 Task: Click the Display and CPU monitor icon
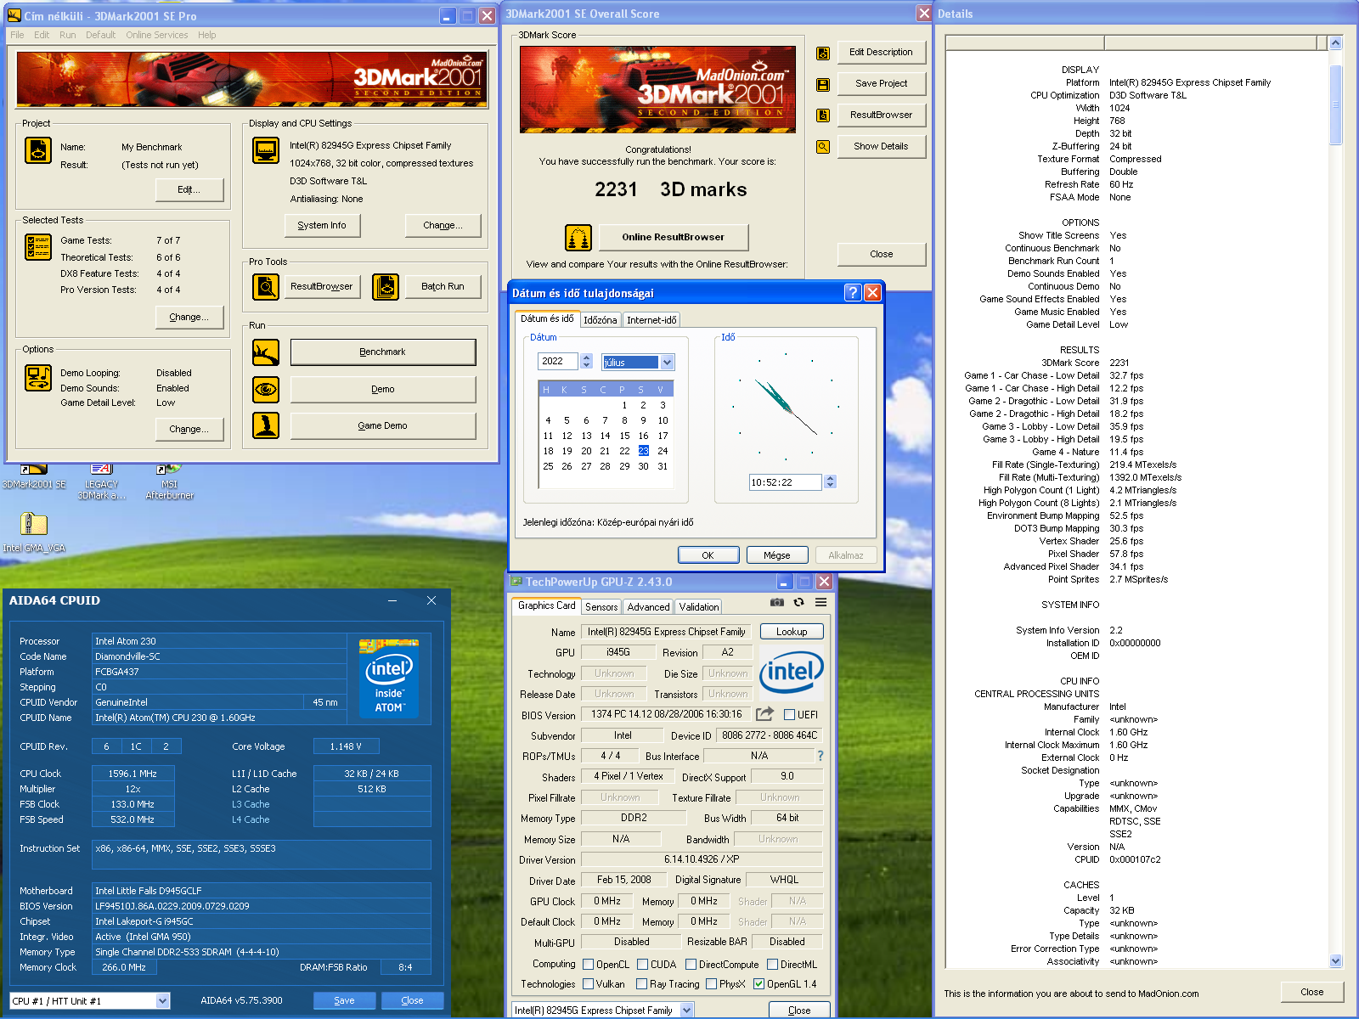(x=266, y=150)
